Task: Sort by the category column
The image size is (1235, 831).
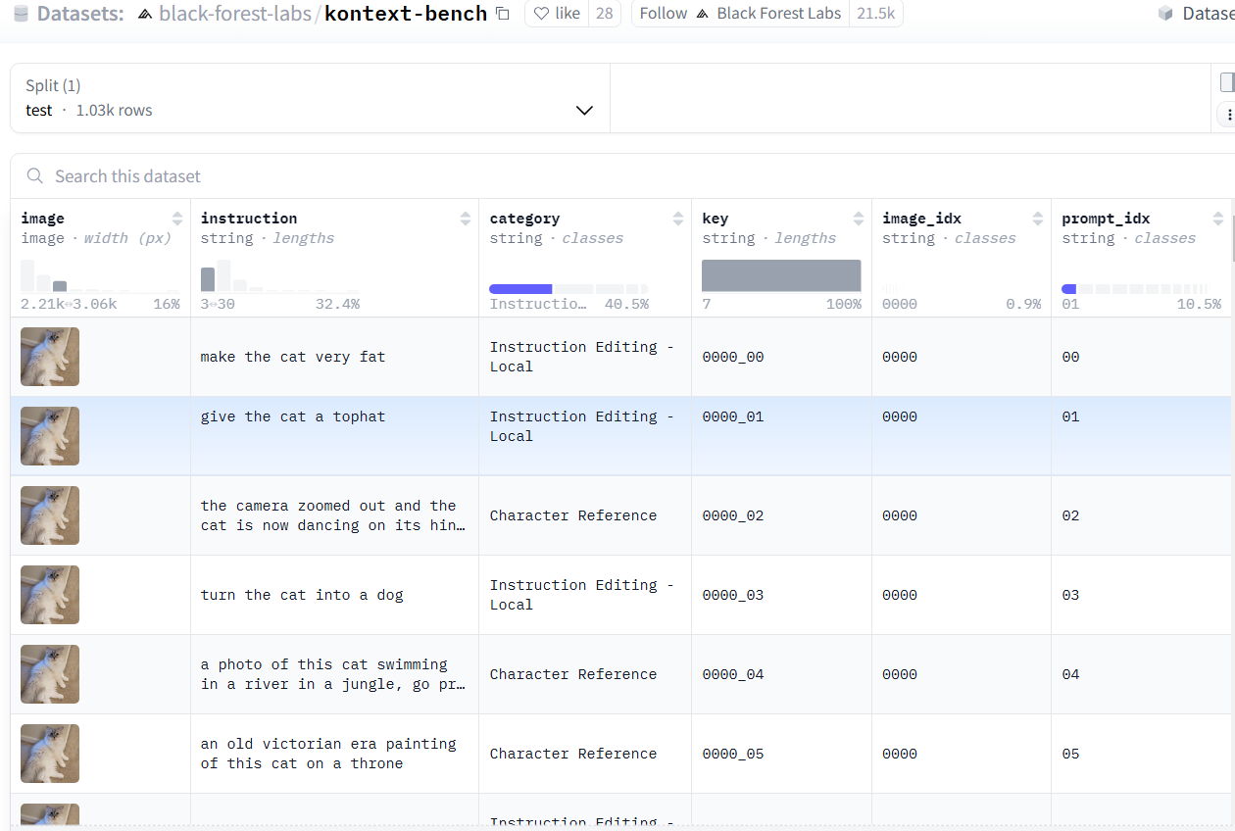Action: (678, 219)
